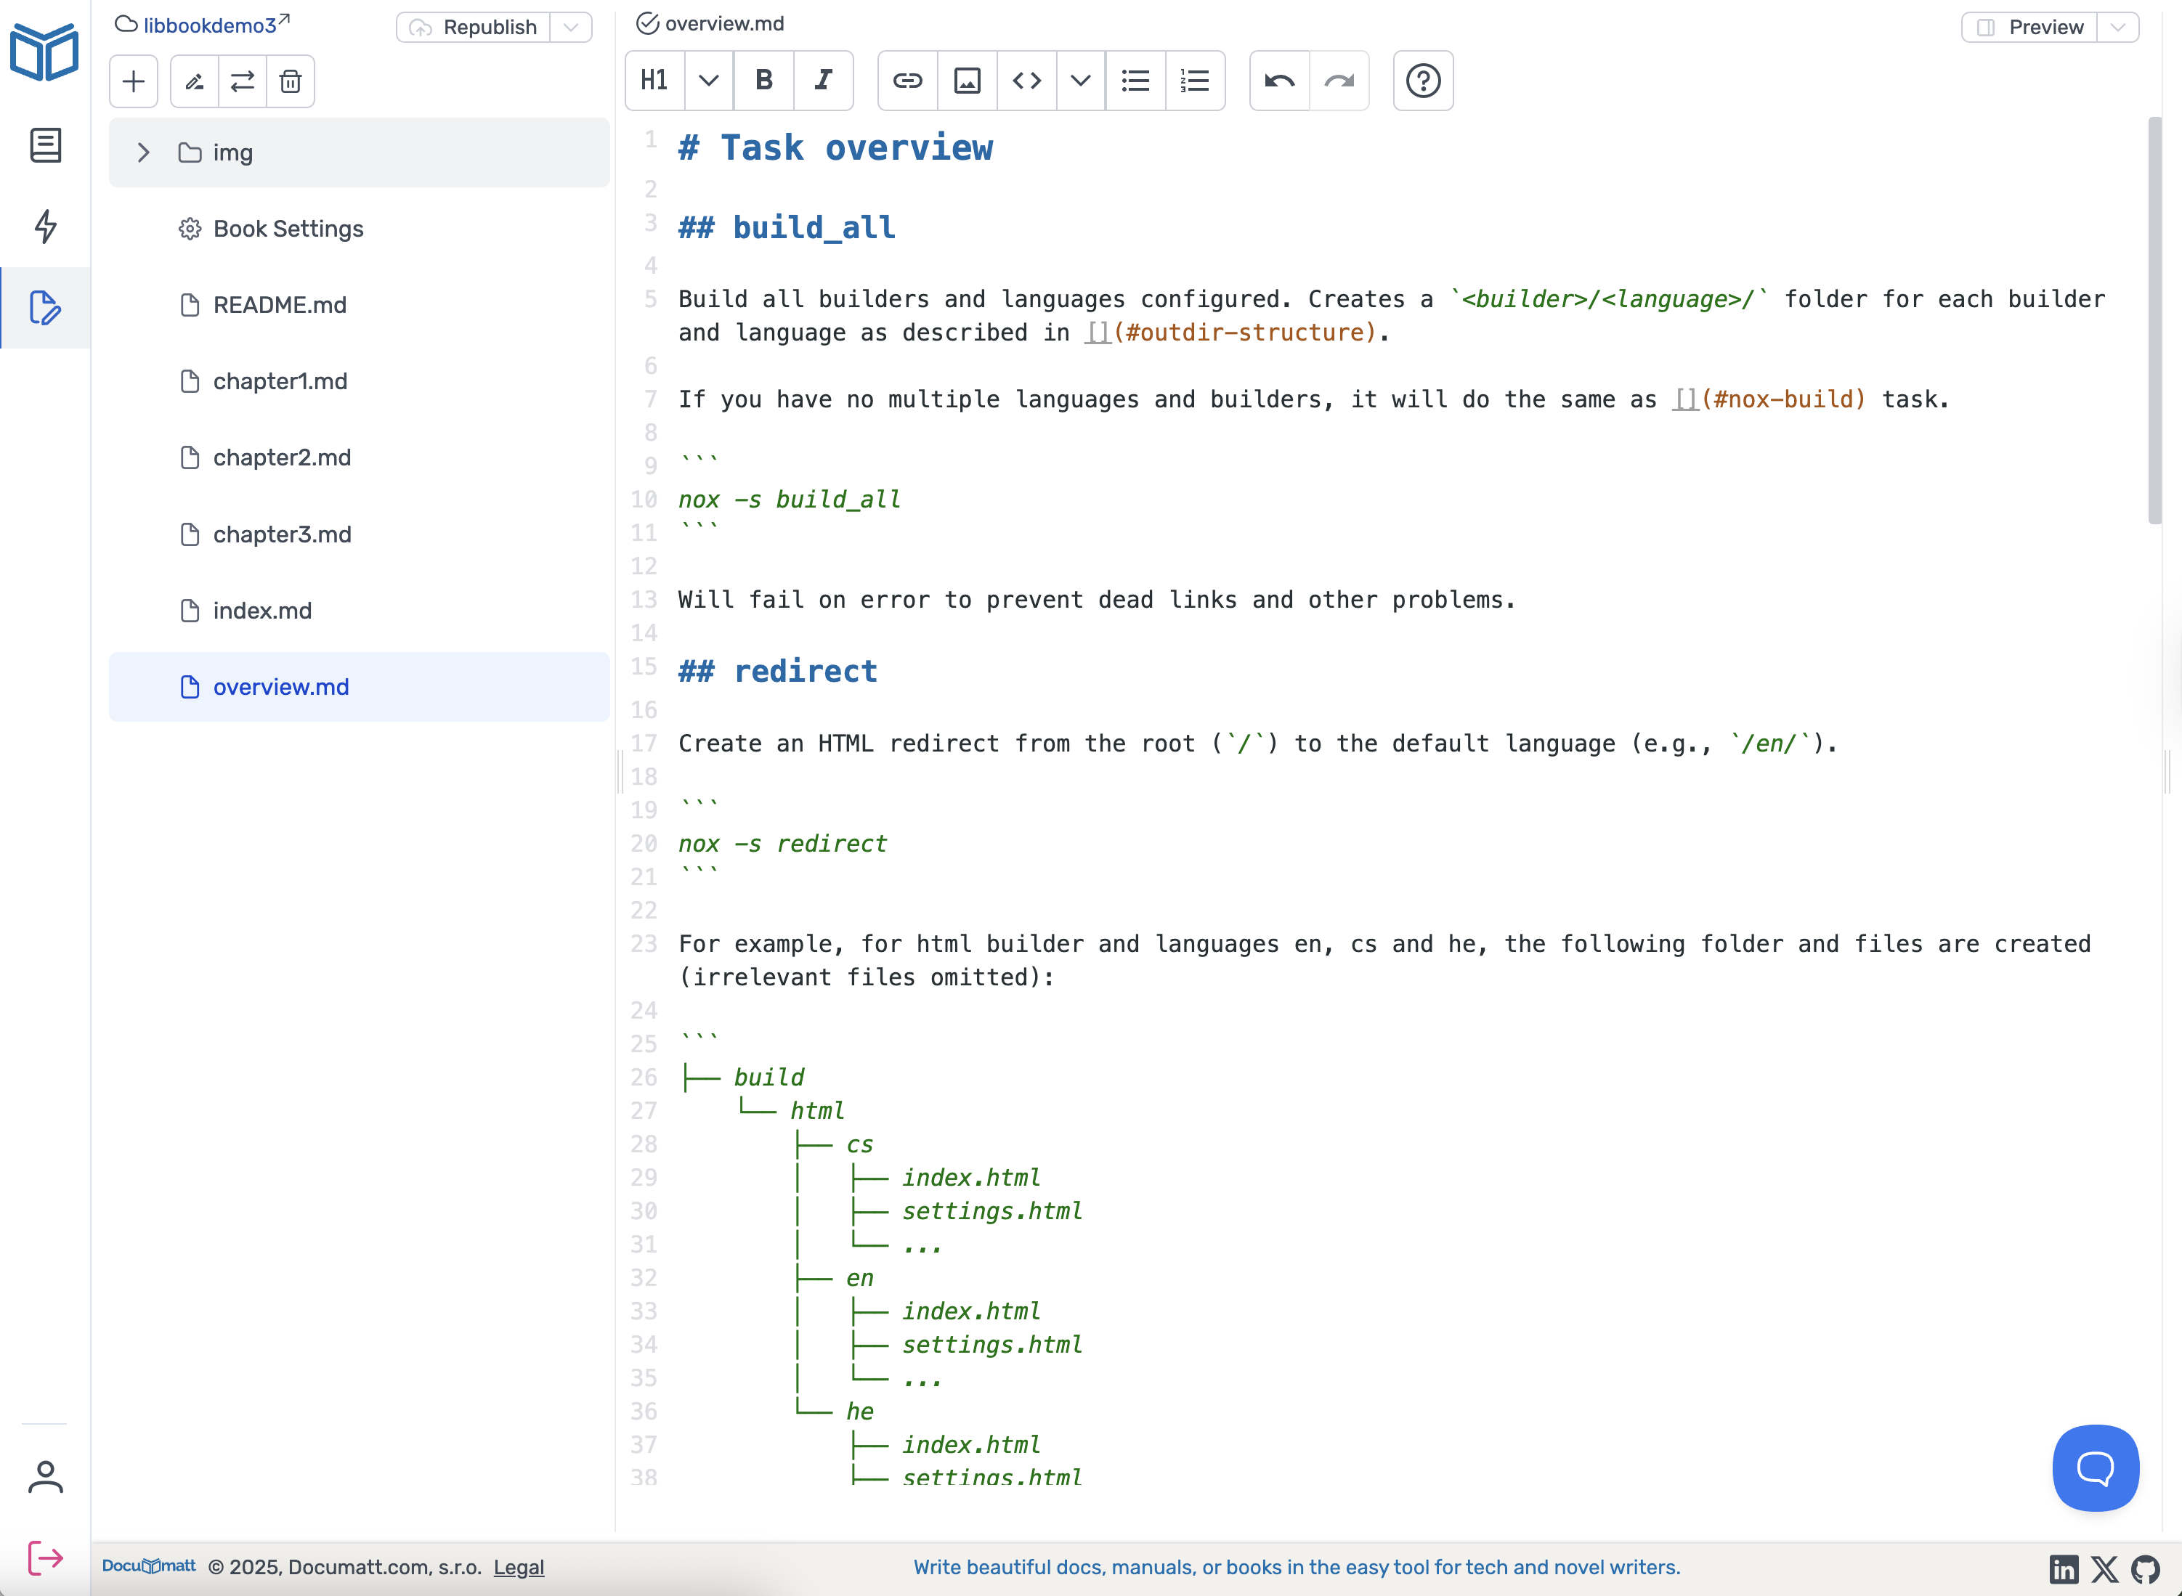The height and width of the screenshot is (1596, 2182).
Task: Insert an image via the toolbar icon
Action: click(x=966, y=81)
